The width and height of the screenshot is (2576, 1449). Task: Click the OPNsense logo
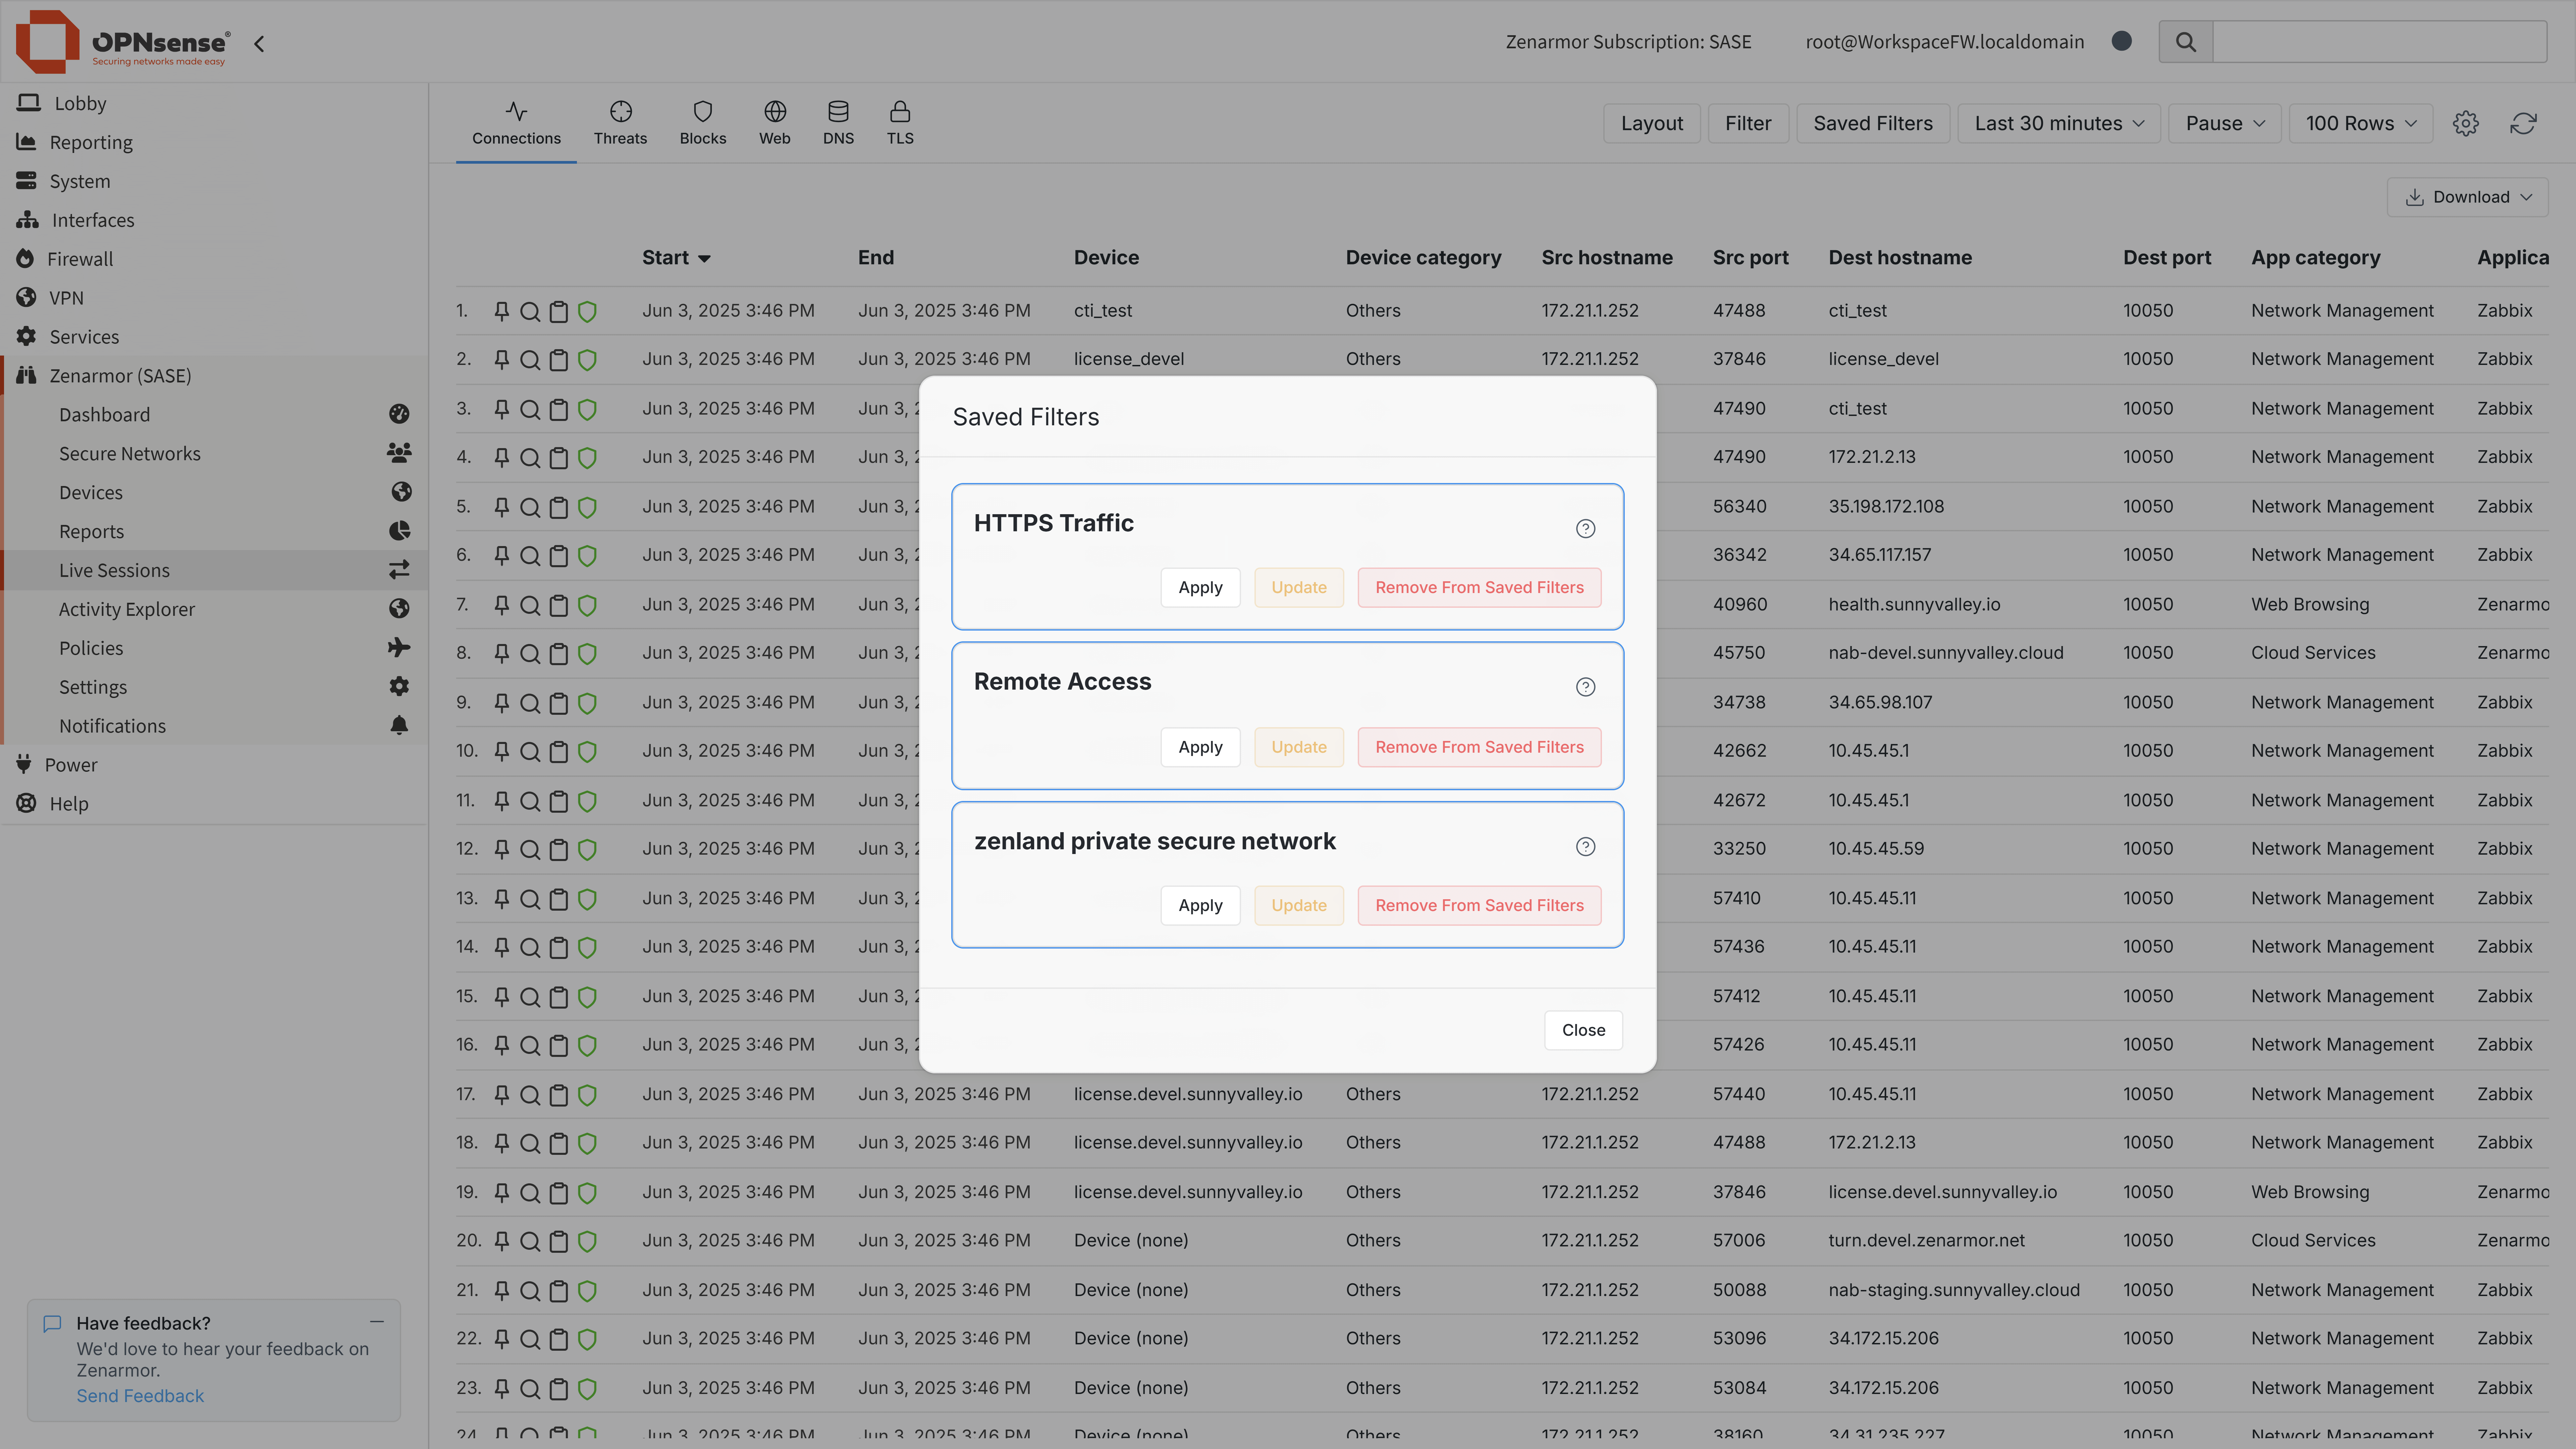tap(123, 42)
